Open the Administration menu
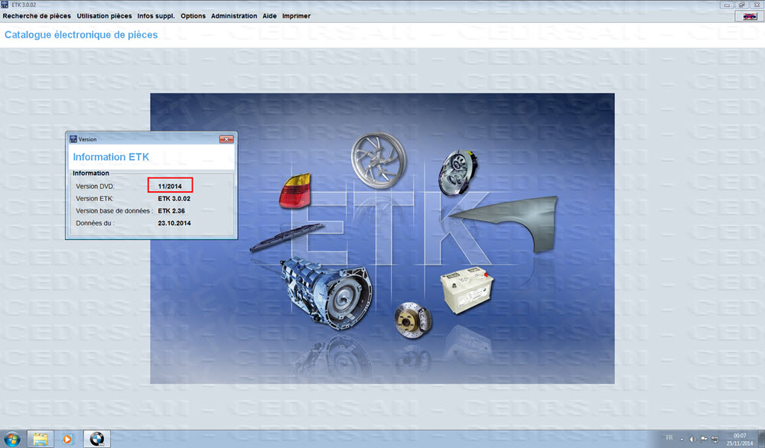The width and height of the screenshot is (765, 448). (x=233, y=16)
